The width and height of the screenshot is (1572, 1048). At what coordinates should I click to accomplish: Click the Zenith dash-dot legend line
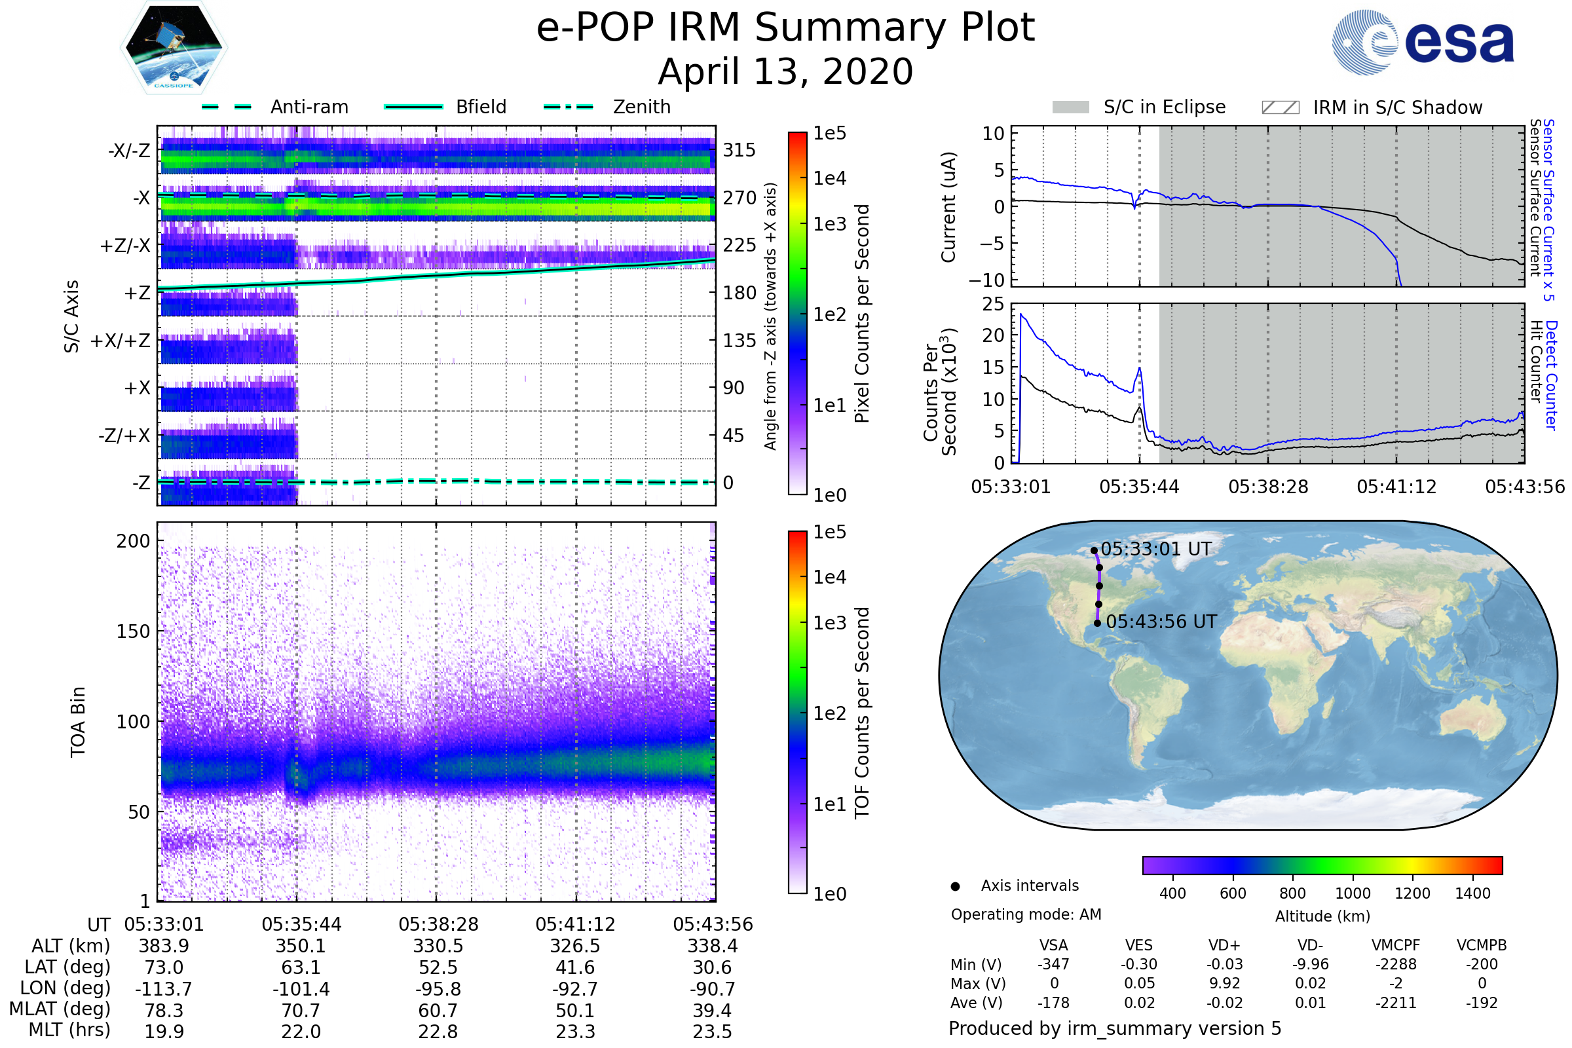[569, 107]
